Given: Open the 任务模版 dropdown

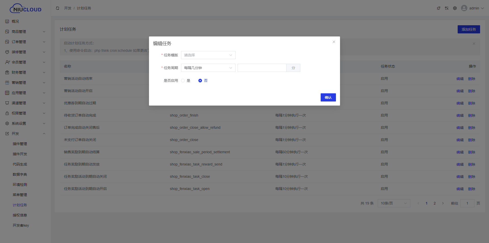Looking at the screenshot, I should 208,55.
